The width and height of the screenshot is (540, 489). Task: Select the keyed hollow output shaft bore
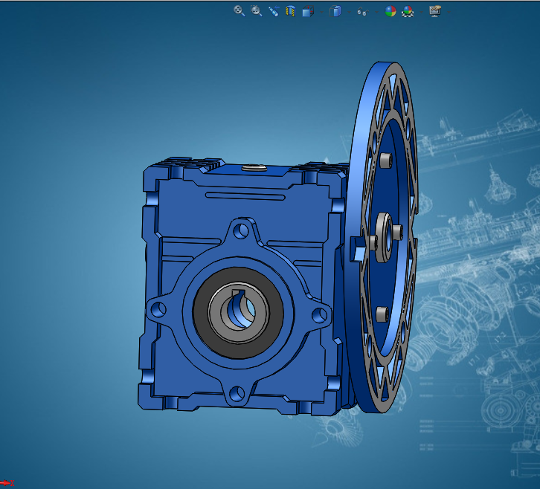click(x=238, y=311)
